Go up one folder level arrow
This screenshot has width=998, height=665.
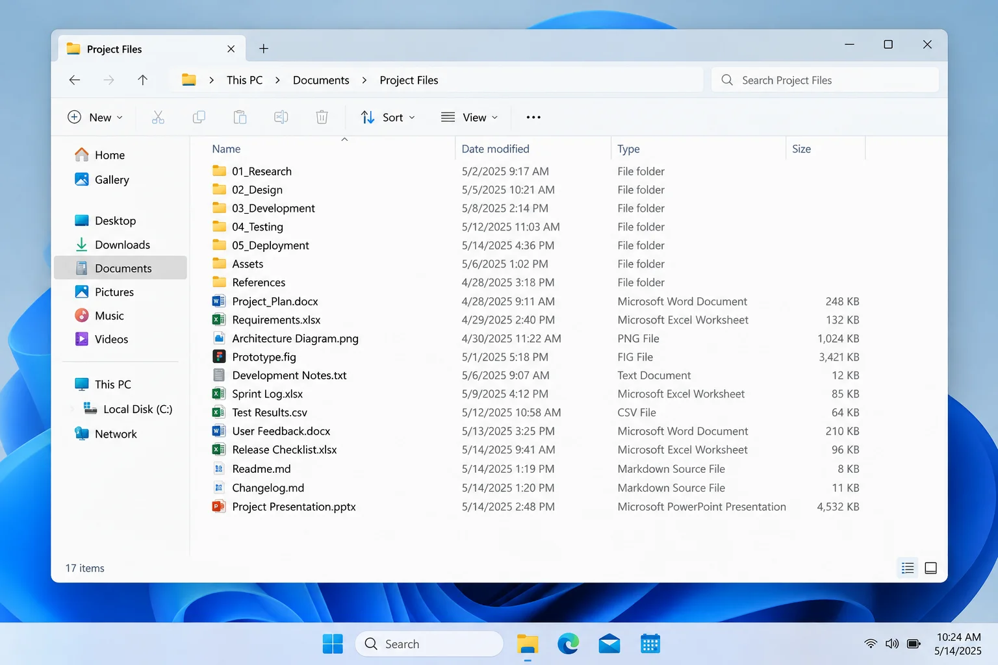pyautogui.click(x=143, y=80)
